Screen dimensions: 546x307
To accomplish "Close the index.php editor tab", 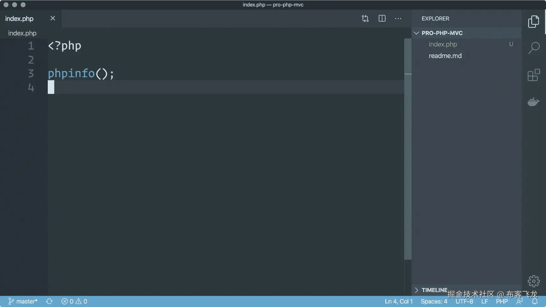I will tap(53, 18).
